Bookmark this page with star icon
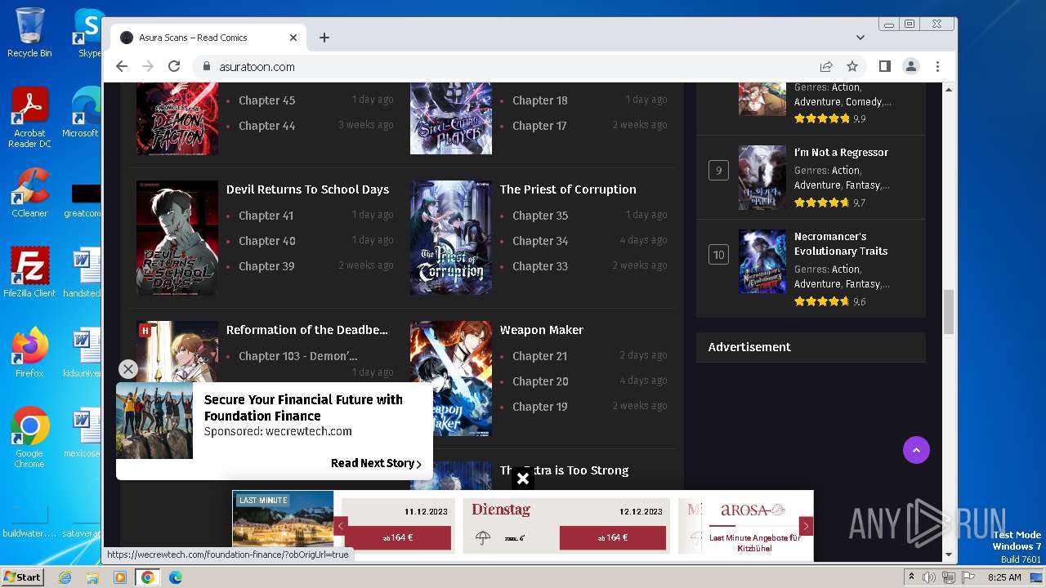Screen dimensions: 1046x588 coord(852,66)
